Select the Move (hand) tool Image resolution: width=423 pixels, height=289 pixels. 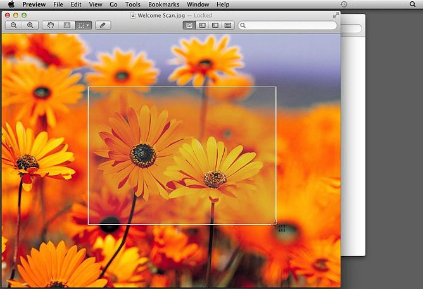coord(51,25)
